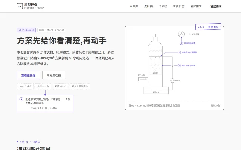This screenshot has height=150, width=241.
Task: Click the 审阅流程稿 button
Action: pyautogui.click(x=53, y=75)
